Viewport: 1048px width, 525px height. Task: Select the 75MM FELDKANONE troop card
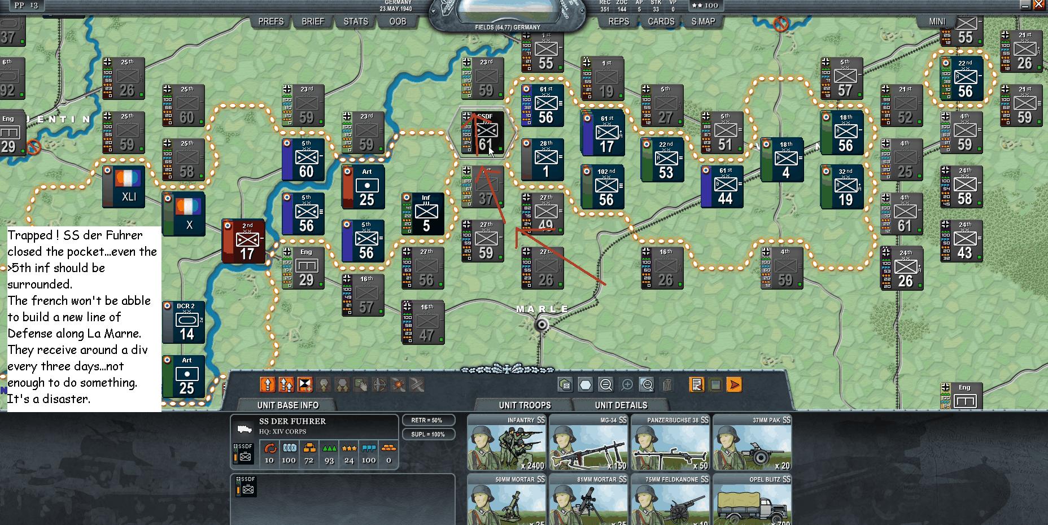(x=671, y=500)
